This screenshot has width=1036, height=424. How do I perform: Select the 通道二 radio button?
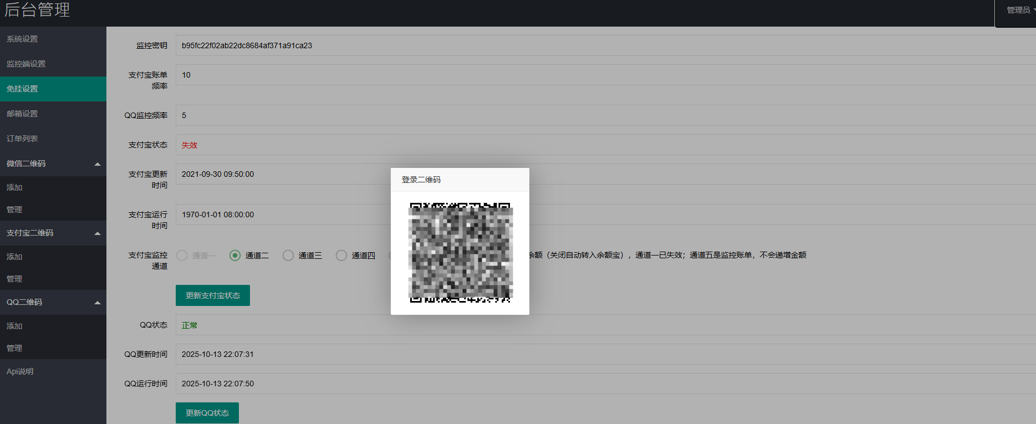point(235,256)
